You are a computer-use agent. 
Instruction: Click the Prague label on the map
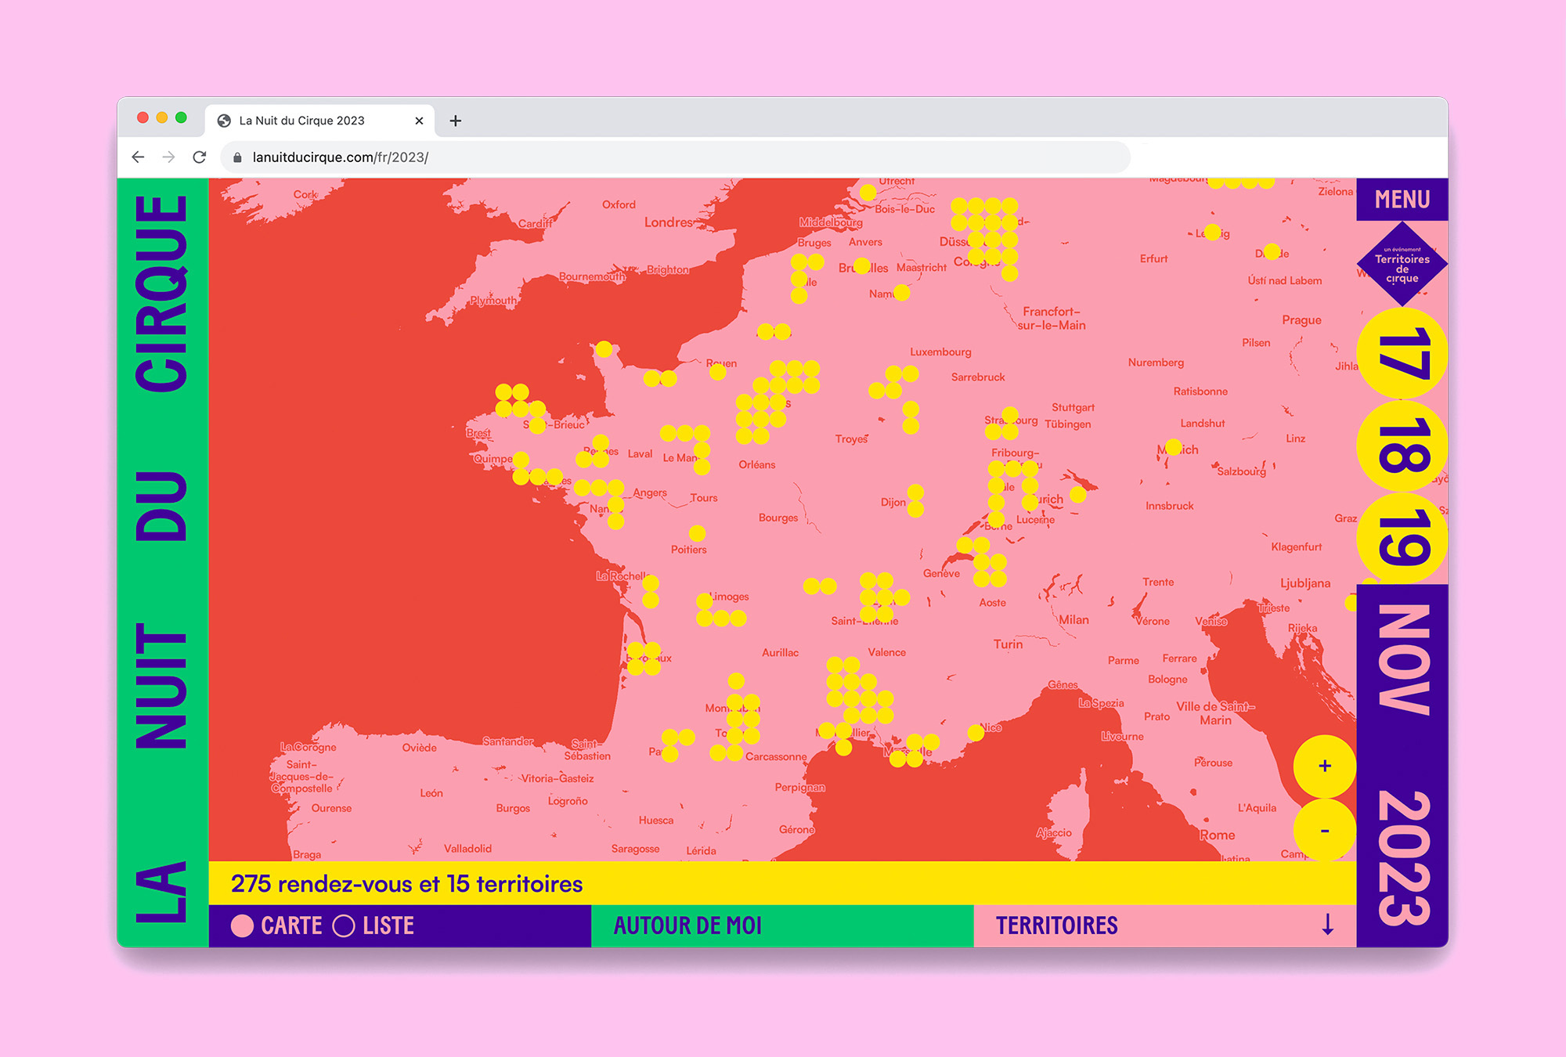click(x=1301, y=320)
